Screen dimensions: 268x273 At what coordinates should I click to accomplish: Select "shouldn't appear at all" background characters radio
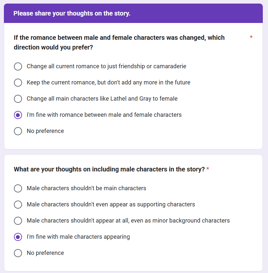[18, 221]
